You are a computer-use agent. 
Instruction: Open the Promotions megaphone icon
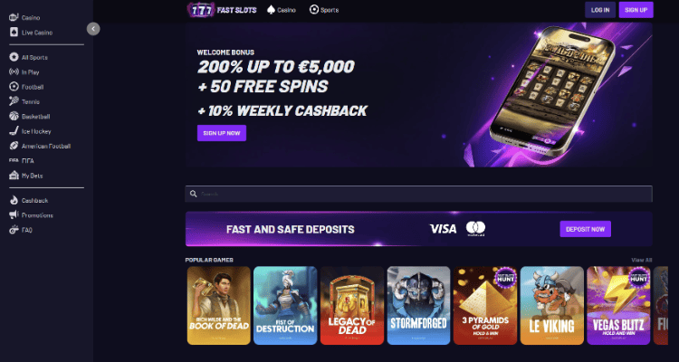pyautogui.click(x=14, y=215)
